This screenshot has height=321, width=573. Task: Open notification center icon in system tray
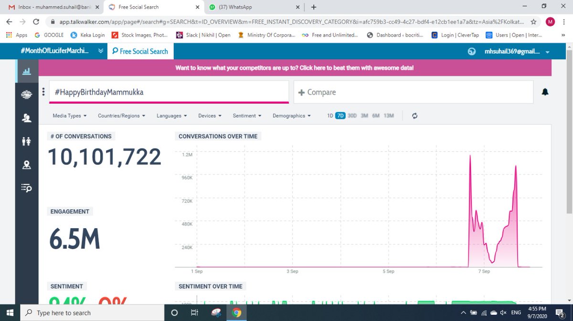[x=561, y=313]
